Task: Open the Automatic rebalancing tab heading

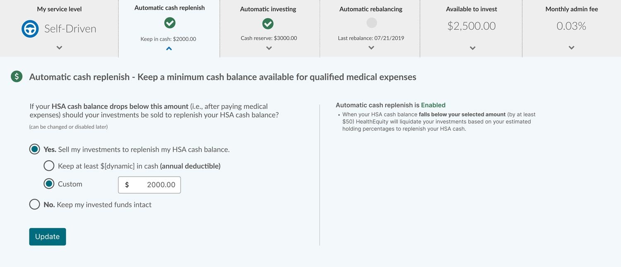Action: [x=371, y=9]
